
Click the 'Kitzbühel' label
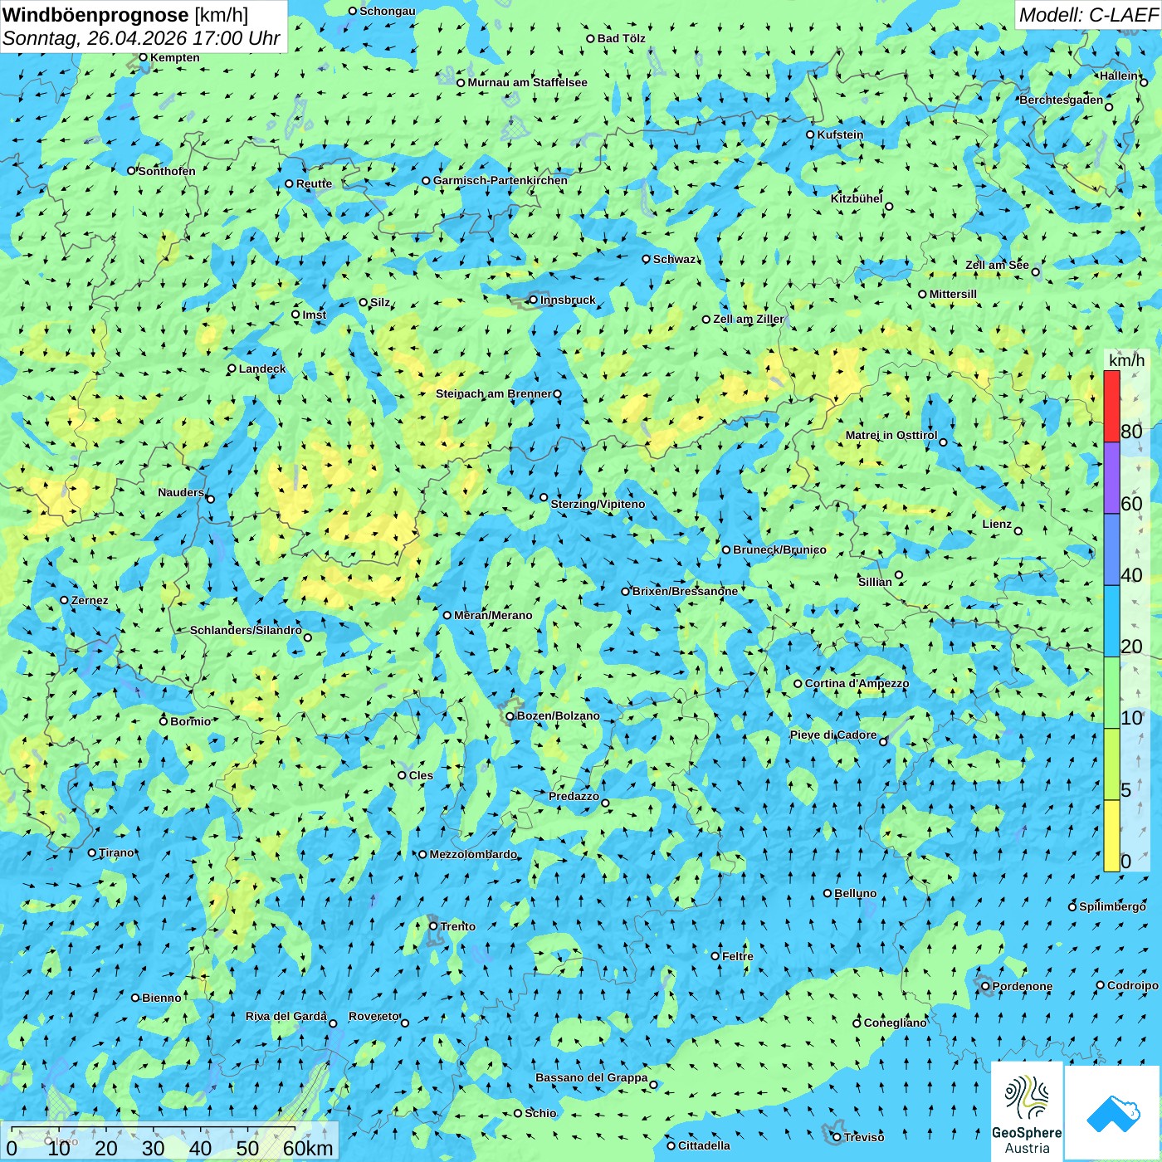coord(857,198)
